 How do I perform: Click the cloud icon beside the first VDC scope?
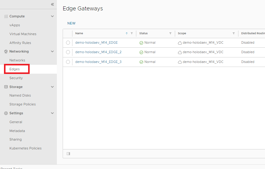coord(180,43)
